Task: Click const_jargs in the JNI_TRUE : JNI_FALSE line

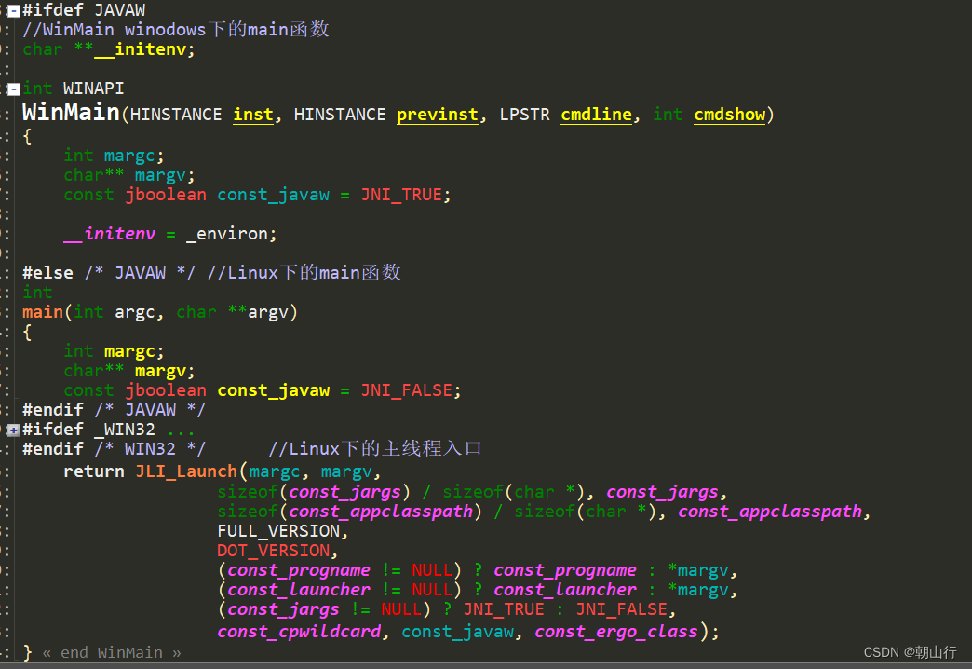Action: (x=283, y=609)
